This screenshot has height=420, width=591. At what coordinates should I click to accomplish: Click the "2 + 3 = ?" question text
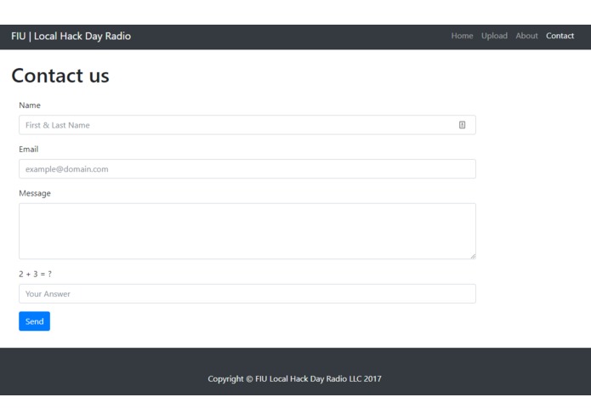pos(35,274)
